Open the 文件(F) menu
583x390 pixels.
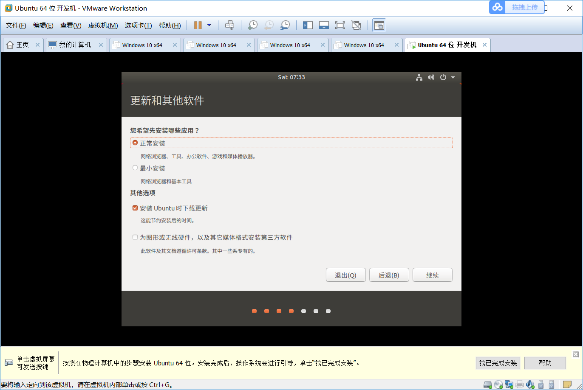click(16, 25)
